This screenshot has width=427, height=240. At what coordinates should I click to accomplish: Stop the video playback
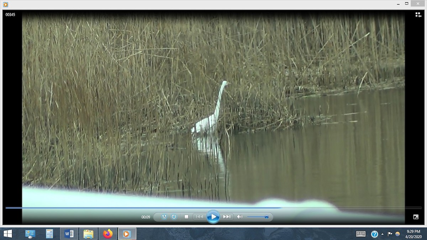coord(186,217)
